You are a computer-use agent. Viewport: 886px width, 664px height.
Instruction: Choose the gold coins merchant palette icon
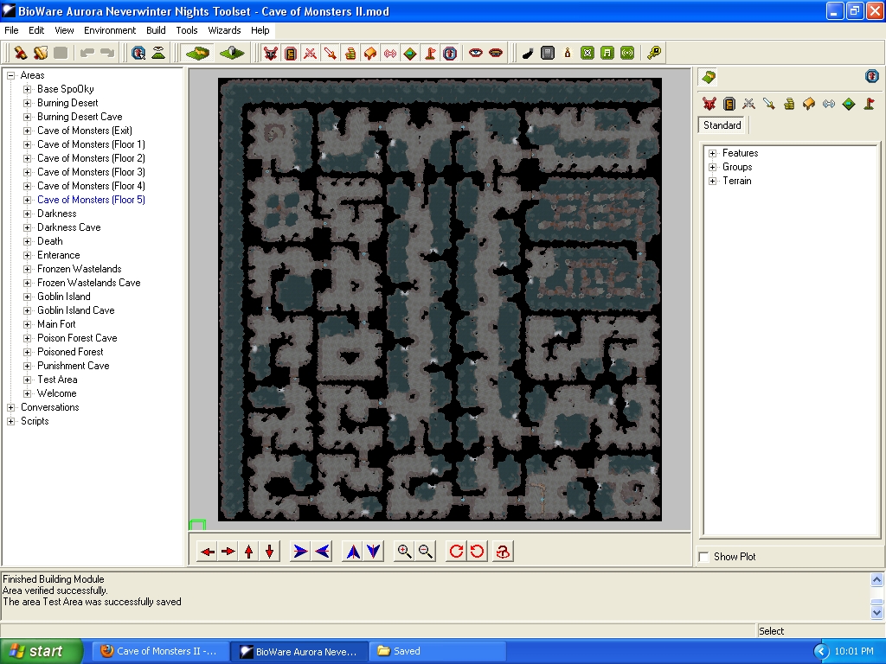(789, 104)
